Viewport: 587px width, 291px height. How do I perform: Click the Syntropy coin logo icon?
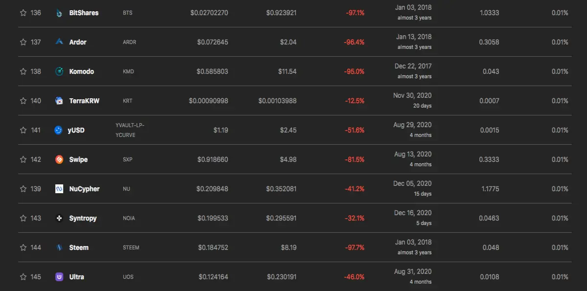tap(59, 218)
